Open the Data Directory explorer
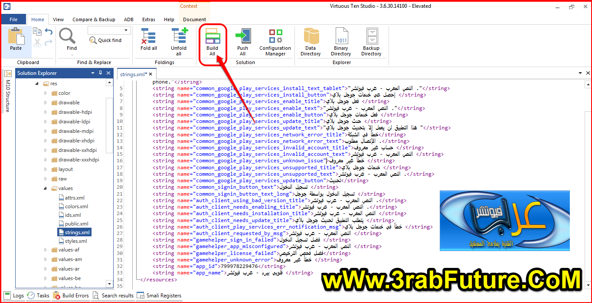The width and height of the screenshot is (592, 303). coord(311,42)
